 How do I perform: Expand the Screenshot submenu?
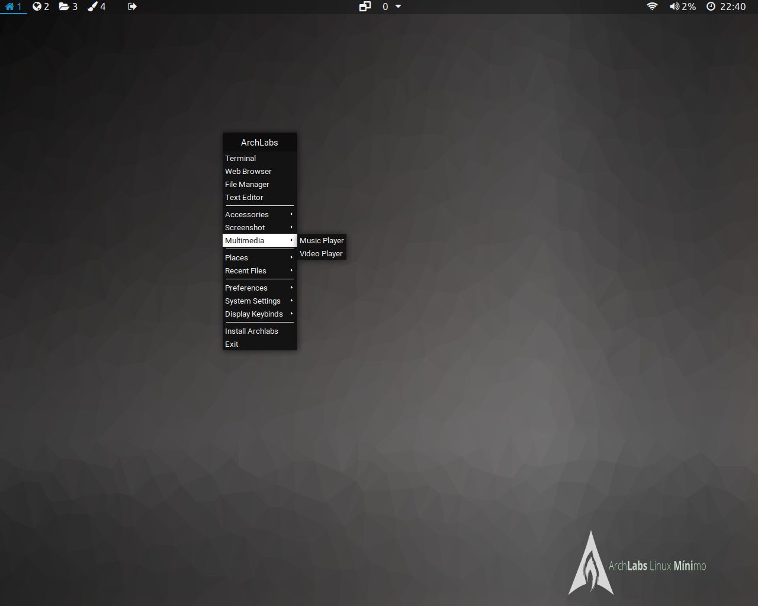pyautogui.click(x=245, y=227)
